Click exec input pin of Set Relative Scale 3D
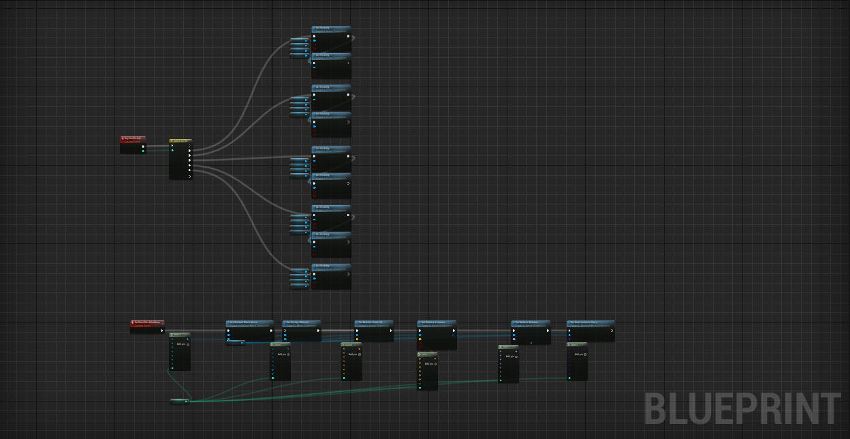 click(x=357, y=331)
